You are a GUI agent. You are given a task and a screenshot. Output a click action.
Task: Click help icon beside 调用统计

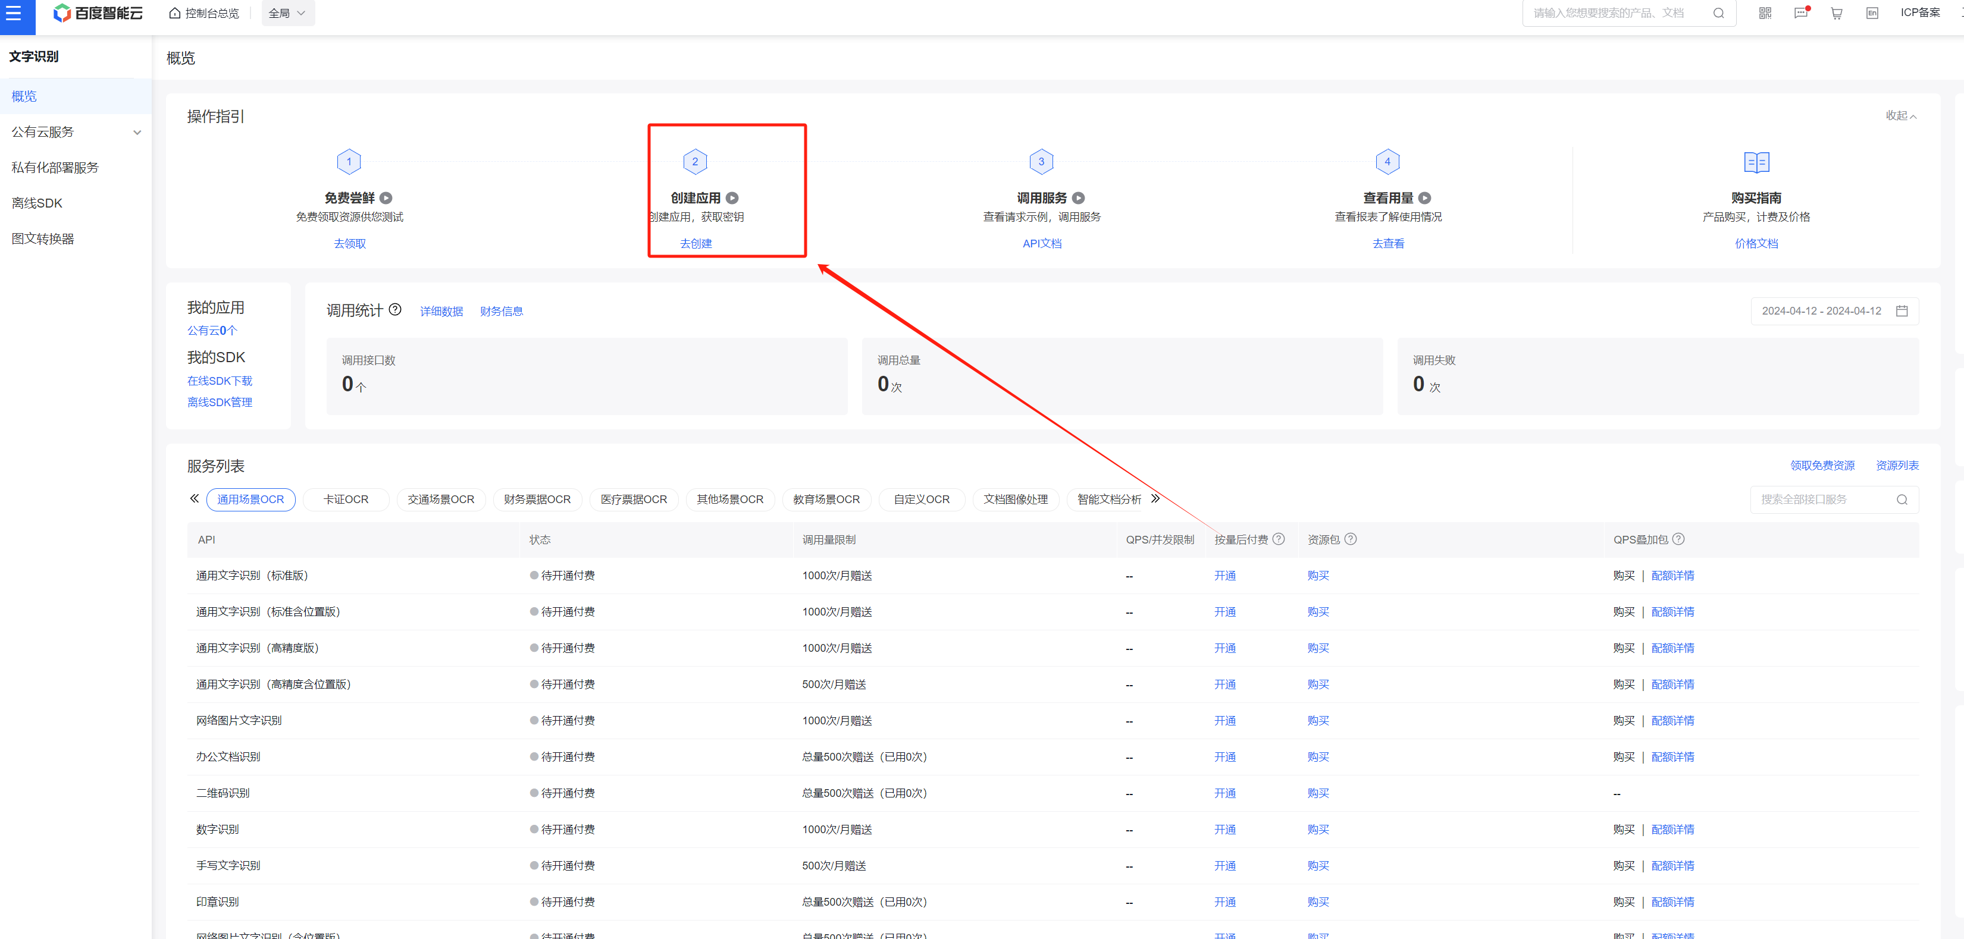pyautogui.click(x=395, y=309)
